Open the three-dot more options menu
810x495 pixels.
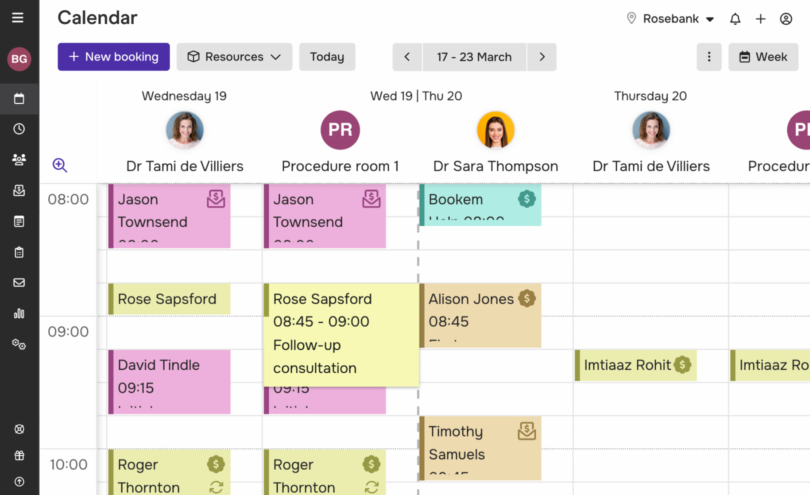tap(709, 57)
